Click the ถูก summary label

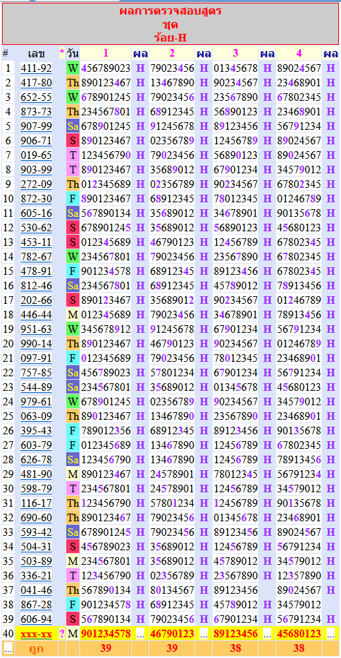37,649
